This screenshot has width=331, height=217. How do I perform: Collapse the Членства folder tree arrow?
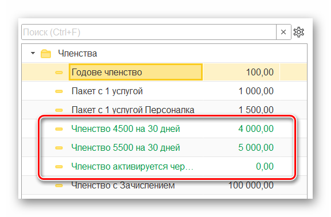pyautogui.click(x=33, y=53)
